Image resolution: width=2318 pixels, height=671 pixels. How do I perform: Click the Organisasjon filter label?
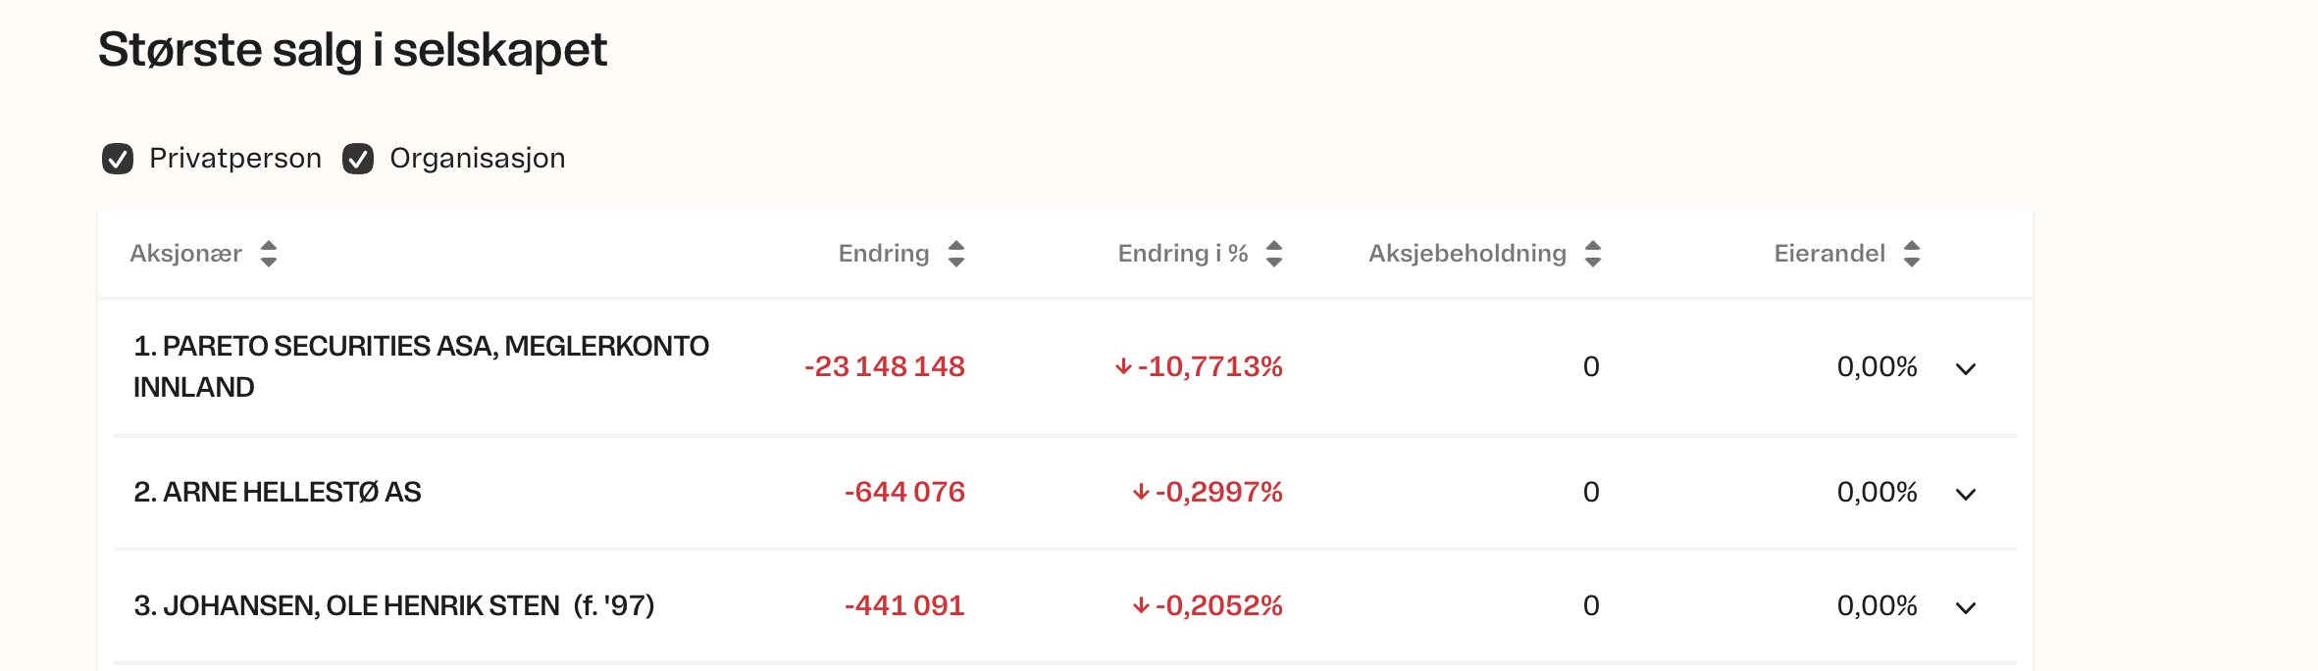pyautogui.click(x=477, y=159)
